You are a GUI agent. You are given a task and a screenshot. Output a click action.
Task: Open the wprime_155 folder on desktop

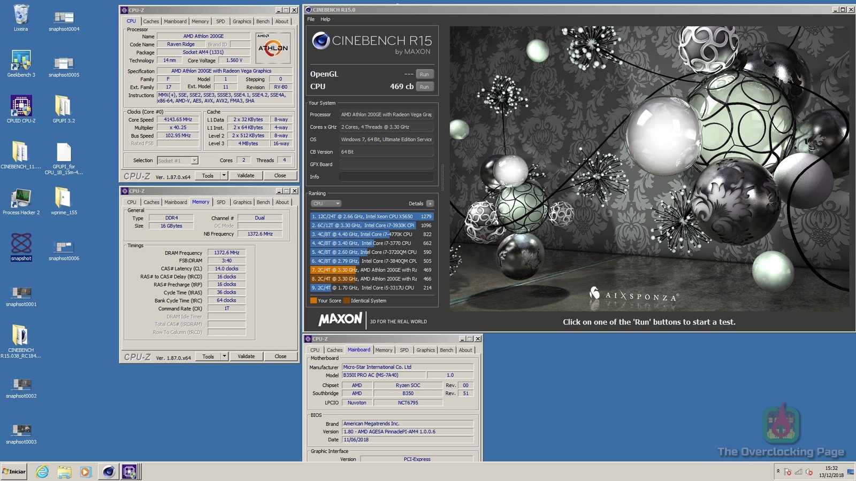pyautogui.click(x=63, y=198)
